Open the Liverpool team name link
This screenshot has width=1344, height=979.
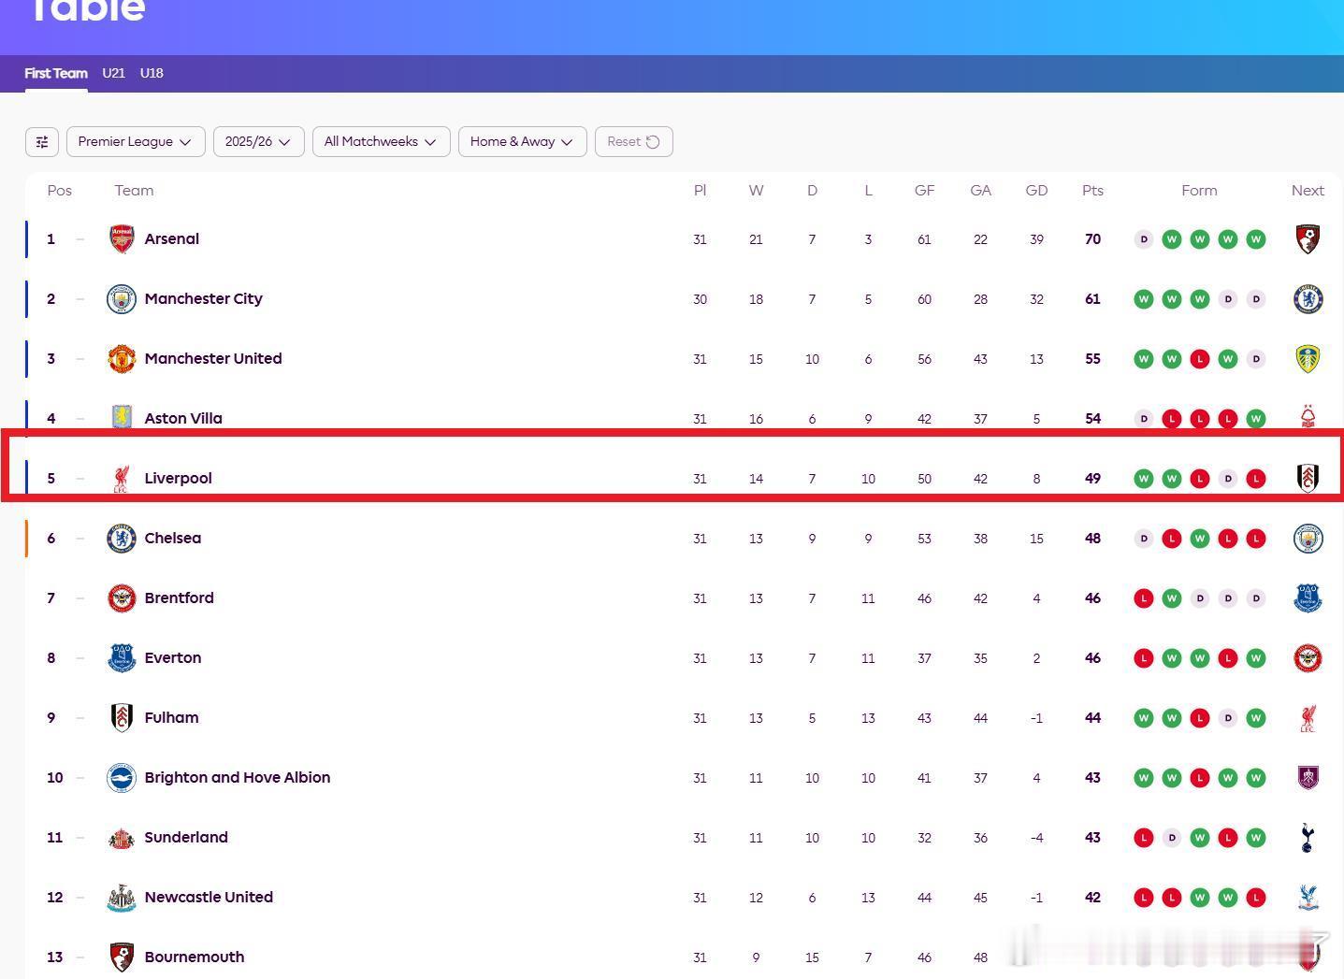pos(179,479)
